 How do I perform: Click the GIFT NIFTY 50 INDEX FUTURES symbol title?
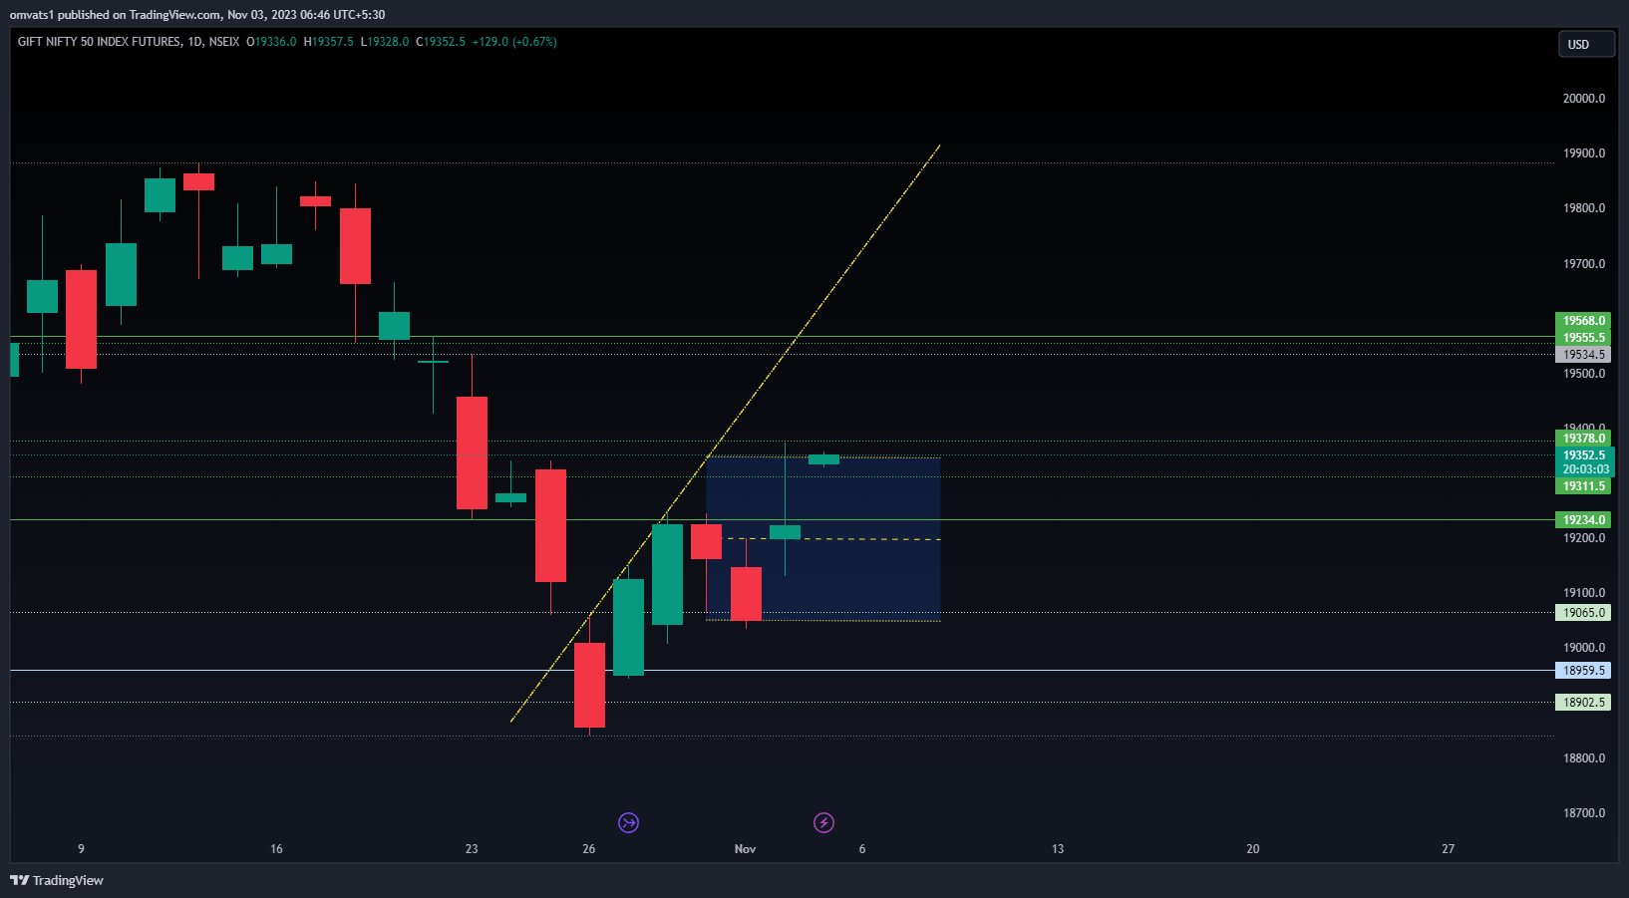[100, 42]
